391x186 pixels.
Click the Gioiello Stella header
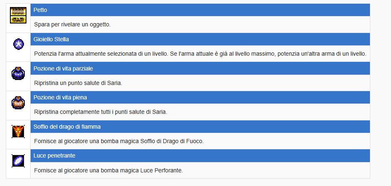click(200, 39)
